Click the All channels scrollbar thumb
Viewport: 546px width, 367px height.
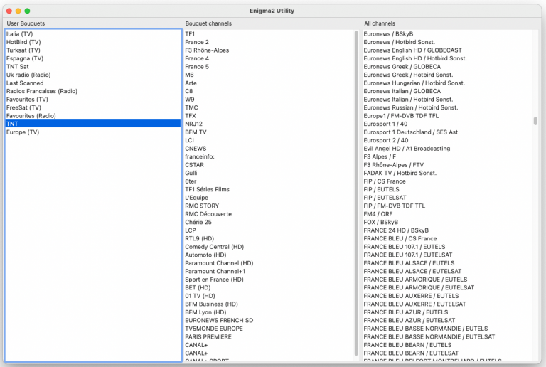point(535,121)
